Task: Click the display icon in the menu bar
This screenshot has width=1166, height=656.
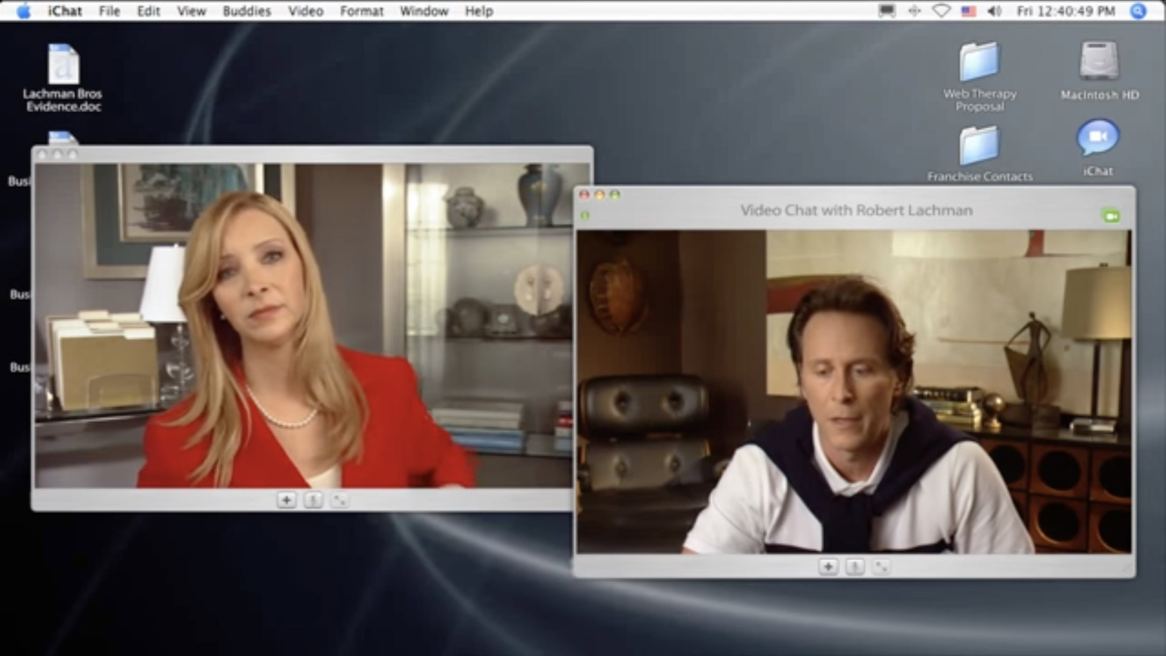Action: point(887,11)
